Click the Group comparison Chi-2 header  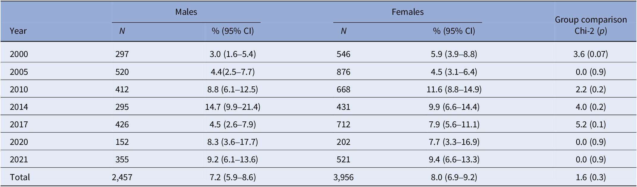click(591, 25)
